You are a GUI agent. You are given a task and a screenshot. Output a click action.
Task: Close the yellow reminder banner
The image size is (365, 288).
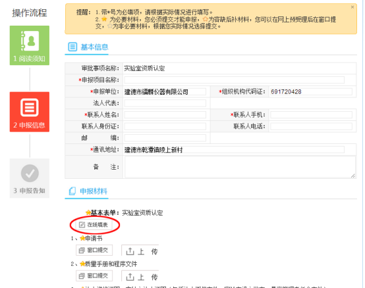[352, 7]
